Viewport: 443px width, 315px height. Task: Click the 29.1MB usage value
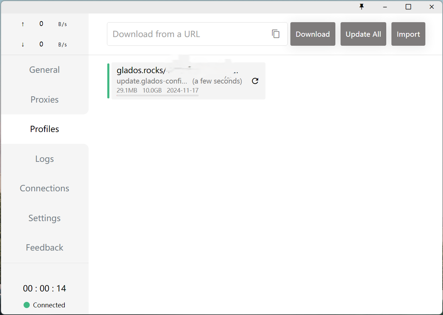[127, 90]
